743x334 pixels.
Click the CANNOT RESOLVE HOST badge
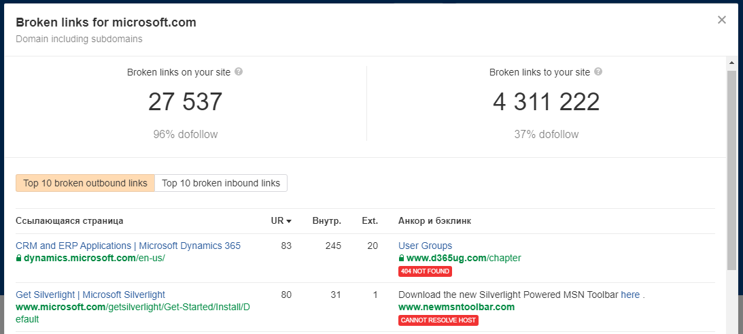click(438, 320)
